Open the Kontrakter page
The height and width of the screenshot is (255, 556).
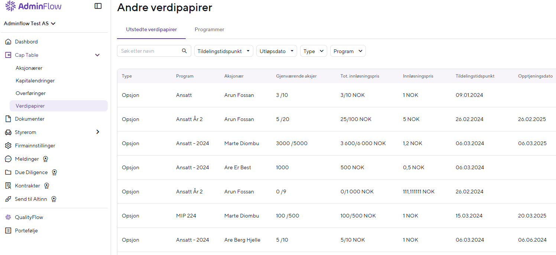point(27,186)
